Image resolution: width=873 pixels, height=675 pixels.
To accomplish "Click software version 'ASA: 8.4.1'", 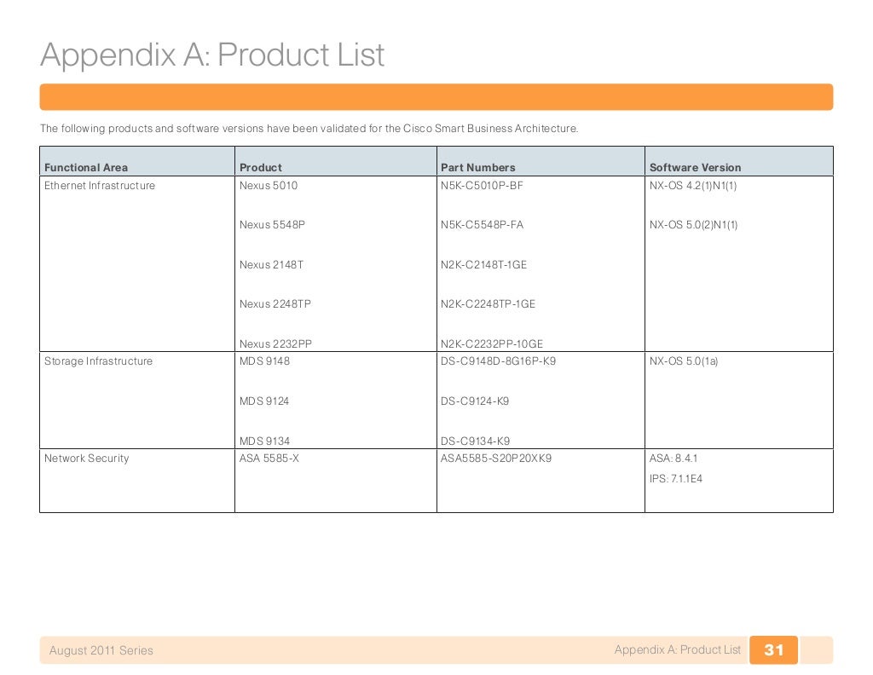I will pyautogui.click(x=674, y=459).
